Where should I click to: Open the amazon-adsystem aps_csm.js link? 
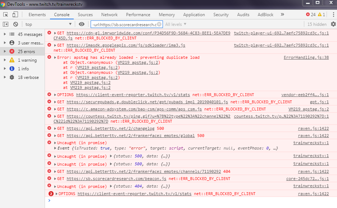(x=134, y=109)
